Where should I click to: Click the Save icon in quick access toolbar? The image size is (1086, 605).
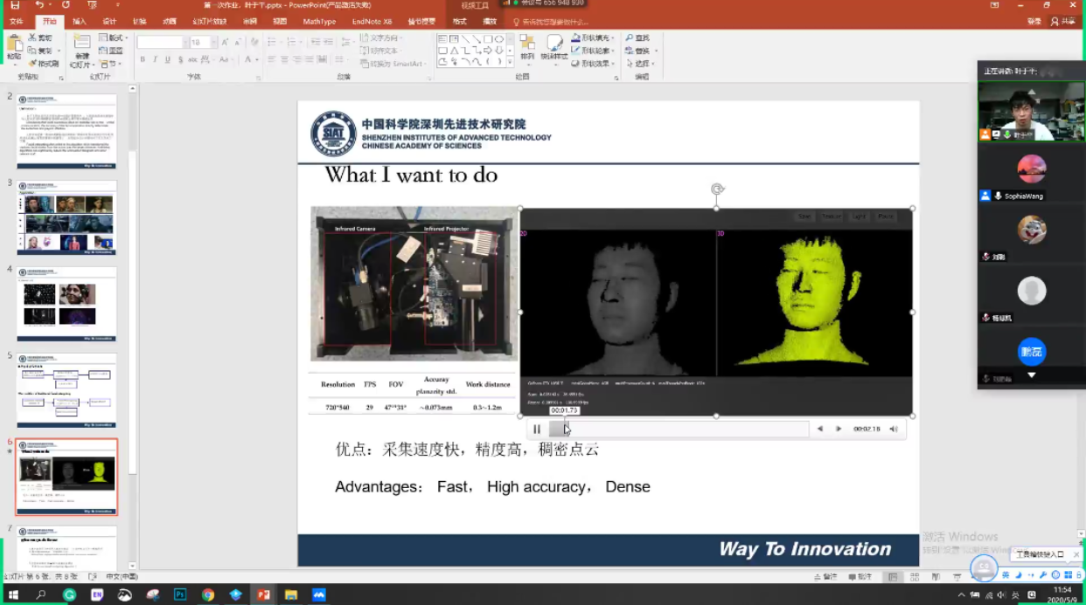(x=15, y=5)
